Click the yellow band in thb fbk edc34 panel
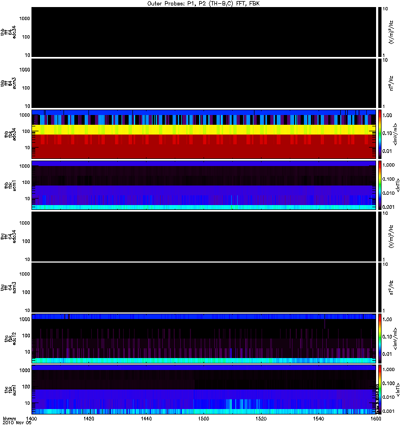407x434 pixels. pos(204,130)
